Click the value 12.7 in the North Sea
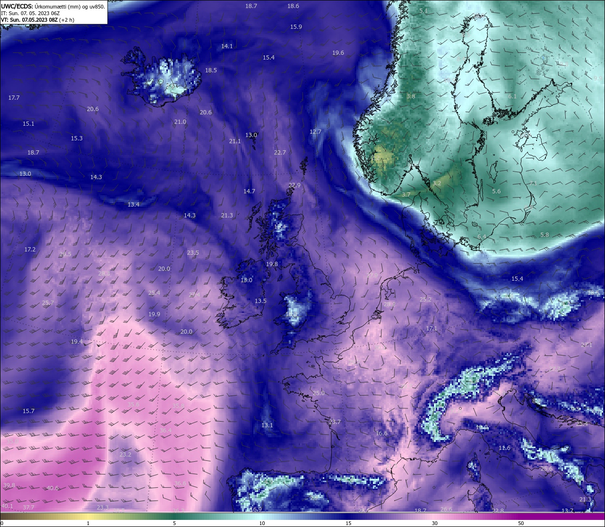 click(x=315, y=132)
